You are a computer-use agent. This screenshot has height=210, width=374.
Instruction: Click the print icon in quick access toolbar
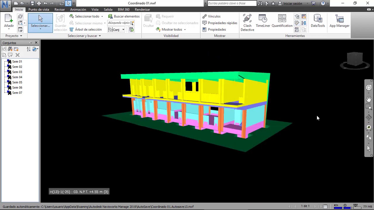click(39, 3)
